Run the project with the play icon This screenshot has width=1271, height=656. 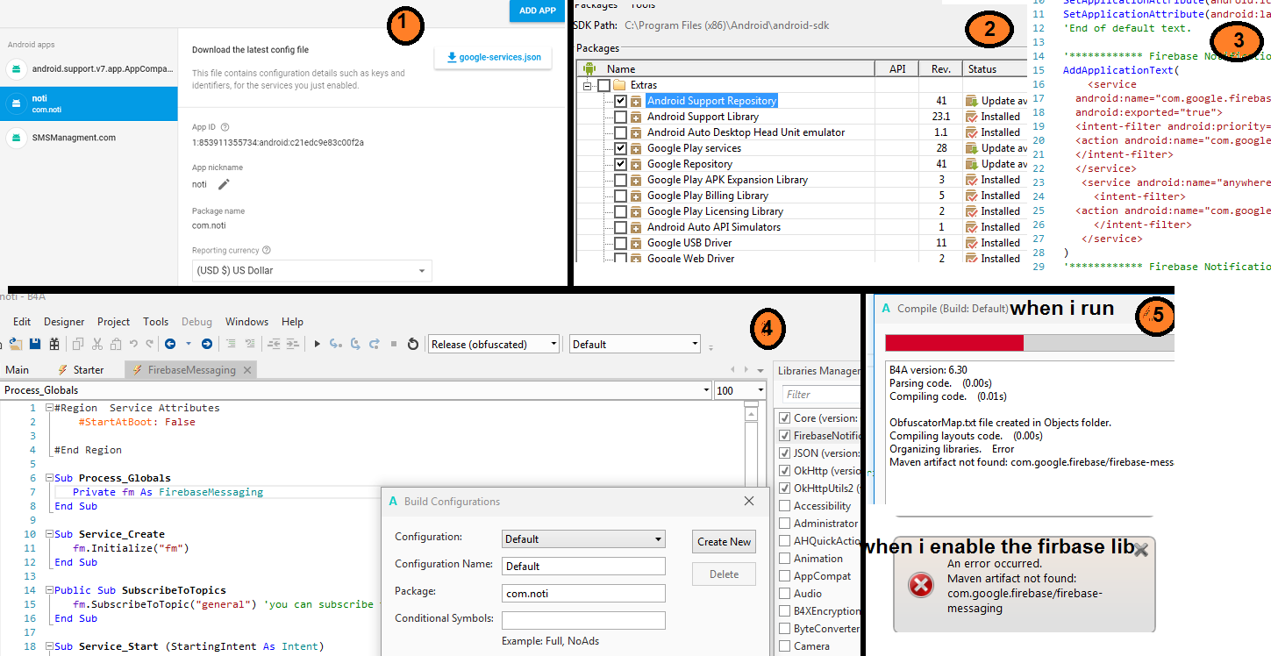pos(318,344)
